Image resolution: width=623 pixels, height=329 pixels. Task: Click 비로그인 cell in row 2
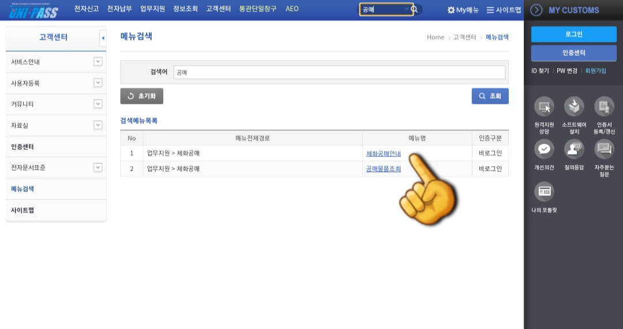point(490,169)
